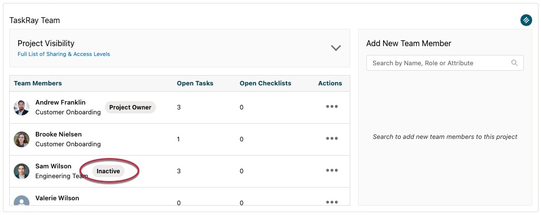
Task: Click Brooke Nielsen's profile photo
Action: (22, 139)
